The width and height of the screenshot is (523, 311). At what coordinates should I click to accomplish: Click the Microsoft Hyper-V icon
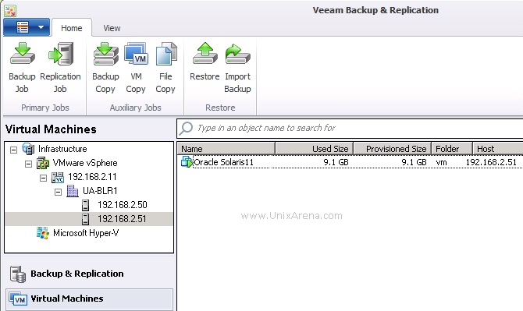tap(43, 233)
